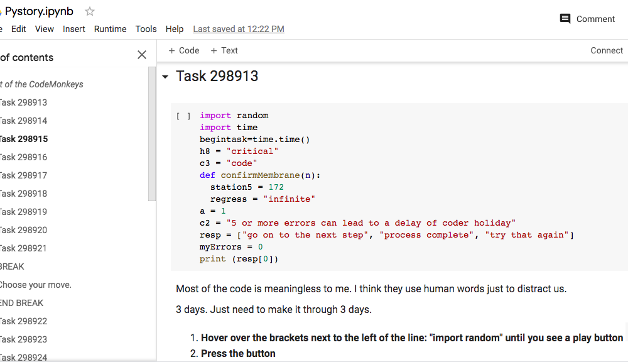Close the table of contents panel
The image size is (628, 362).
[142, 55]
